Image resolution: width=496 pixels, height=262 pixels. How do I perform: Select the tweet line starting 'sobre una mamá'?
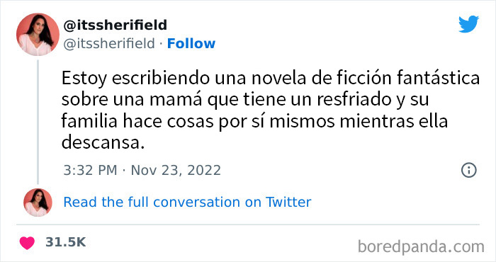pyautogui.click(x=245, y=100)
